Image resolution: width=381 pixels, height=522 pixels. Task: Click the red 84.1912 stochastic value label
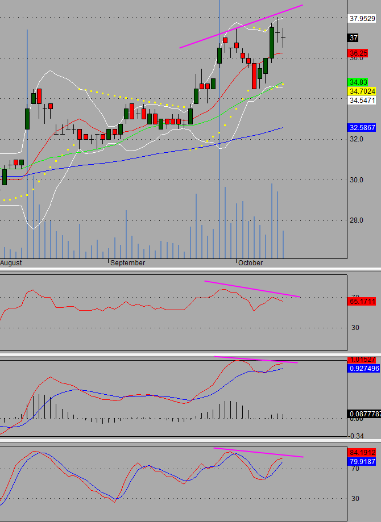click(362, 453)
